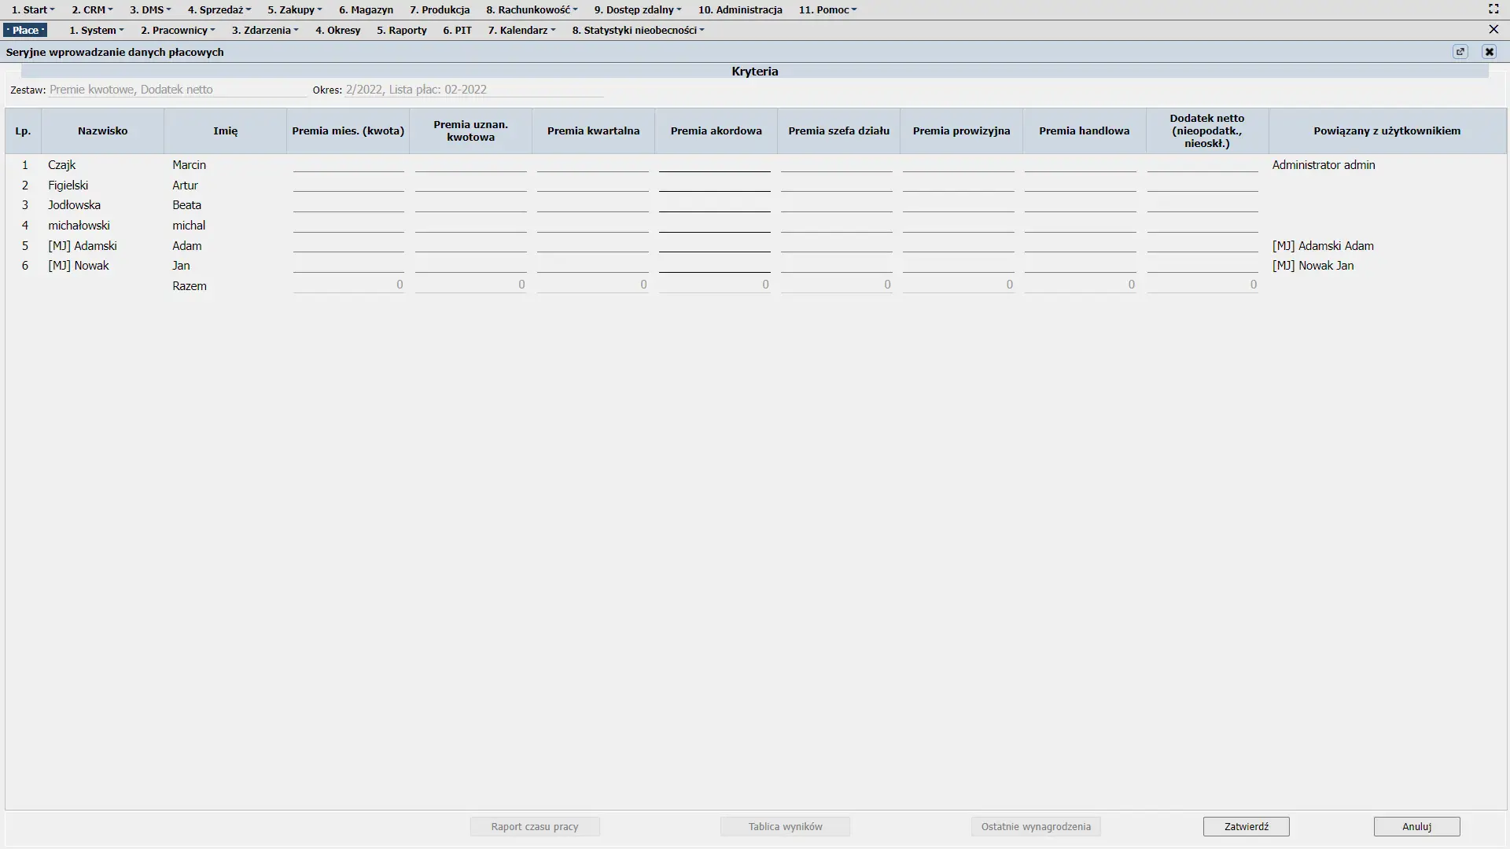Expand the 2. Pracownicy menu

coord(178,30)
